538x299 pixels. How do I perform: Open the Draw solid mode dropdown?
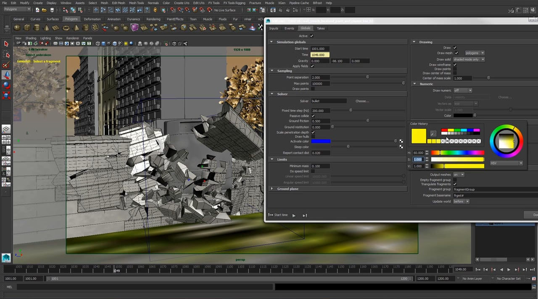click(x=469, y=60)
